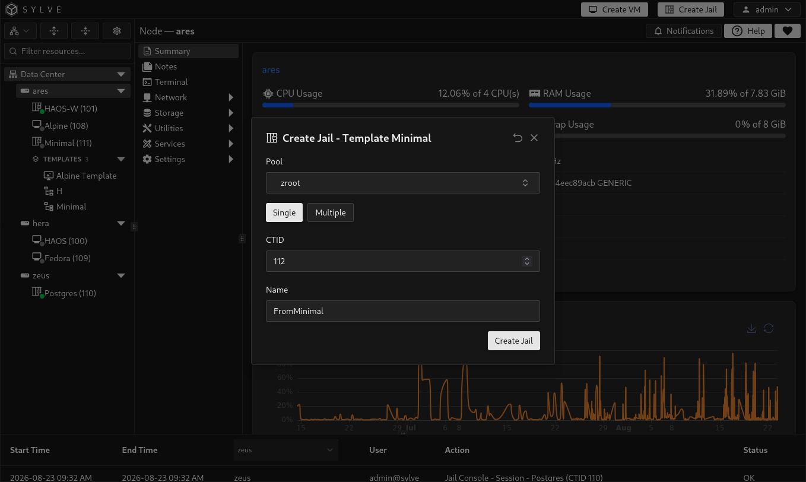
Task: Click the Start Time column header
Action: tap(30, 450)
